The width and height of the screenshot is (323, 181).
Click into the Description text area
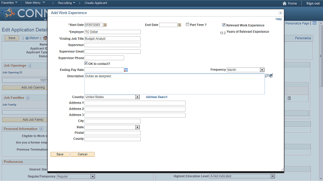[175, 84]
